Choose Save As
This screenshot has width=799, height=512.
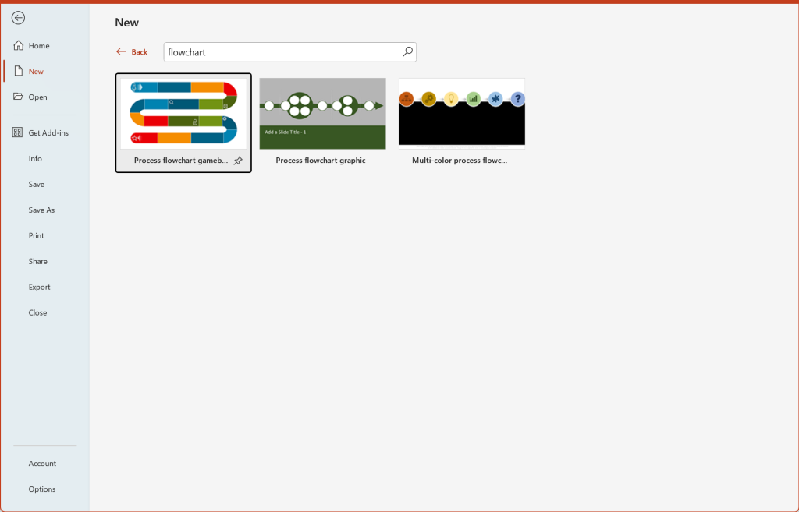click(44, 210)
